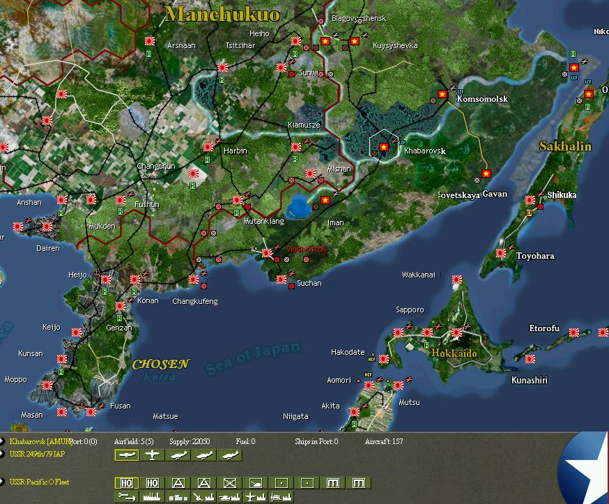This screenshot has width=609, height=504.
Task: Open the USSR 249th/79 IAP air unit
Action: pyautogui.click(x=38, y=454)
